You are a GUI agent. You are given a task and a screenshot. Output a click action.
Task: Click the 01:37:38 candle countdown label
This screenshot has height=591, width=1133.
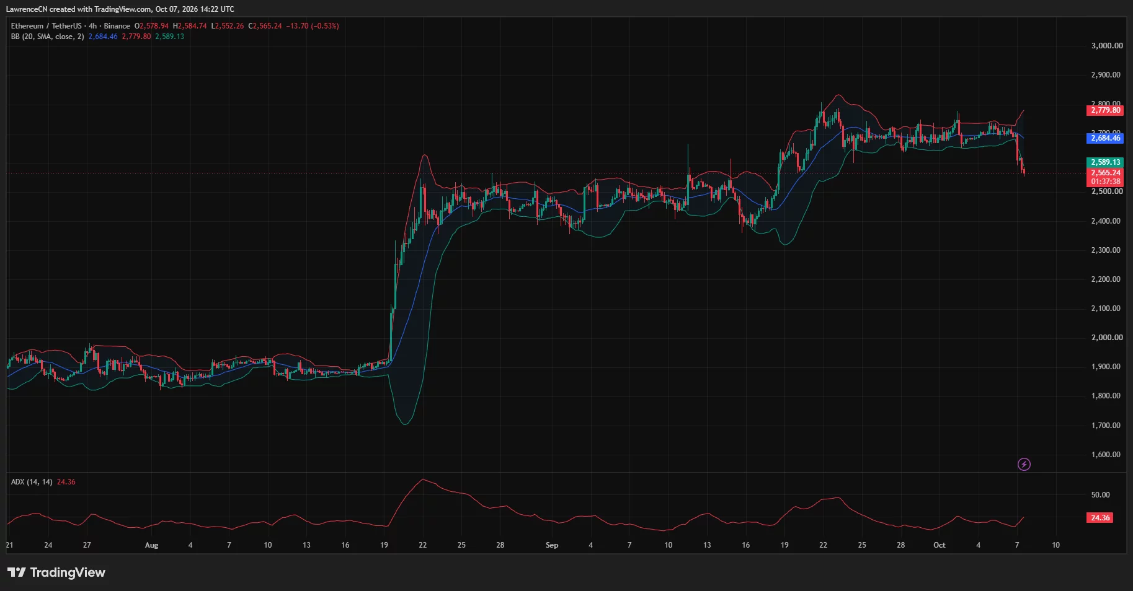tap(1105, 182)
